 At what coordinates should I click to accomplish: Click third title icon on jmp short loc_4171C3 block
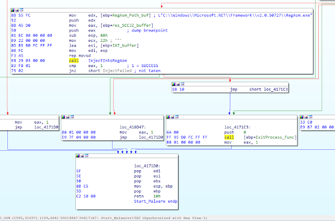tap(182, 84)
